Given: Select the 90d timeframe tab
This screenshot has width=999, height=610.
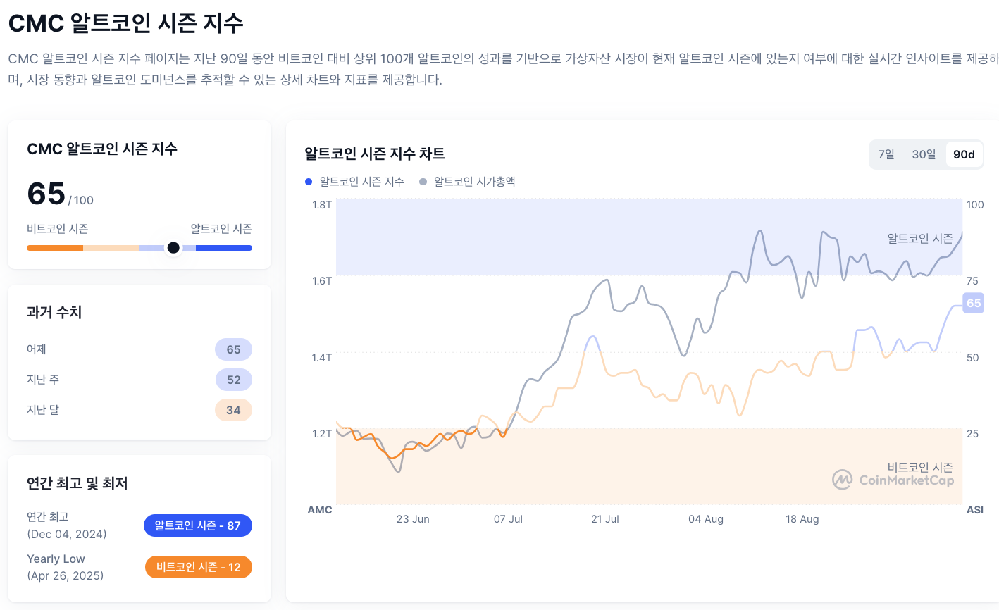Looking at the screenshot, I should [963, 154].
